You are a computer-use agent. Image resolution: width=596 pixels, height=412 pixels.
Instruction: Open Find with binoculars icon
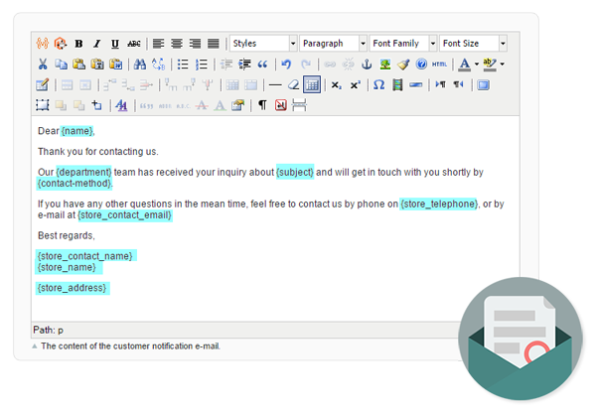coord(140,65)
